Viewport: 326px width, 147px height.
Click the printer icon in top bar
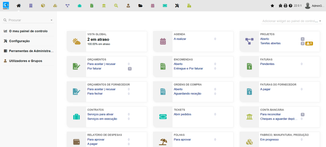[x=286, y=6]
